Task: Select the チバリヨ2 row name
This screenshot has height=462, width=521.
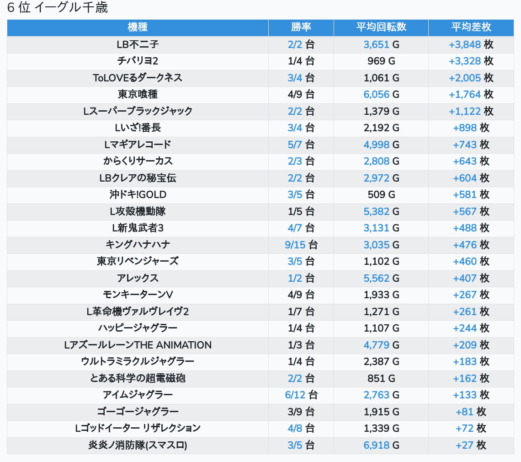Action: point(138,61)
